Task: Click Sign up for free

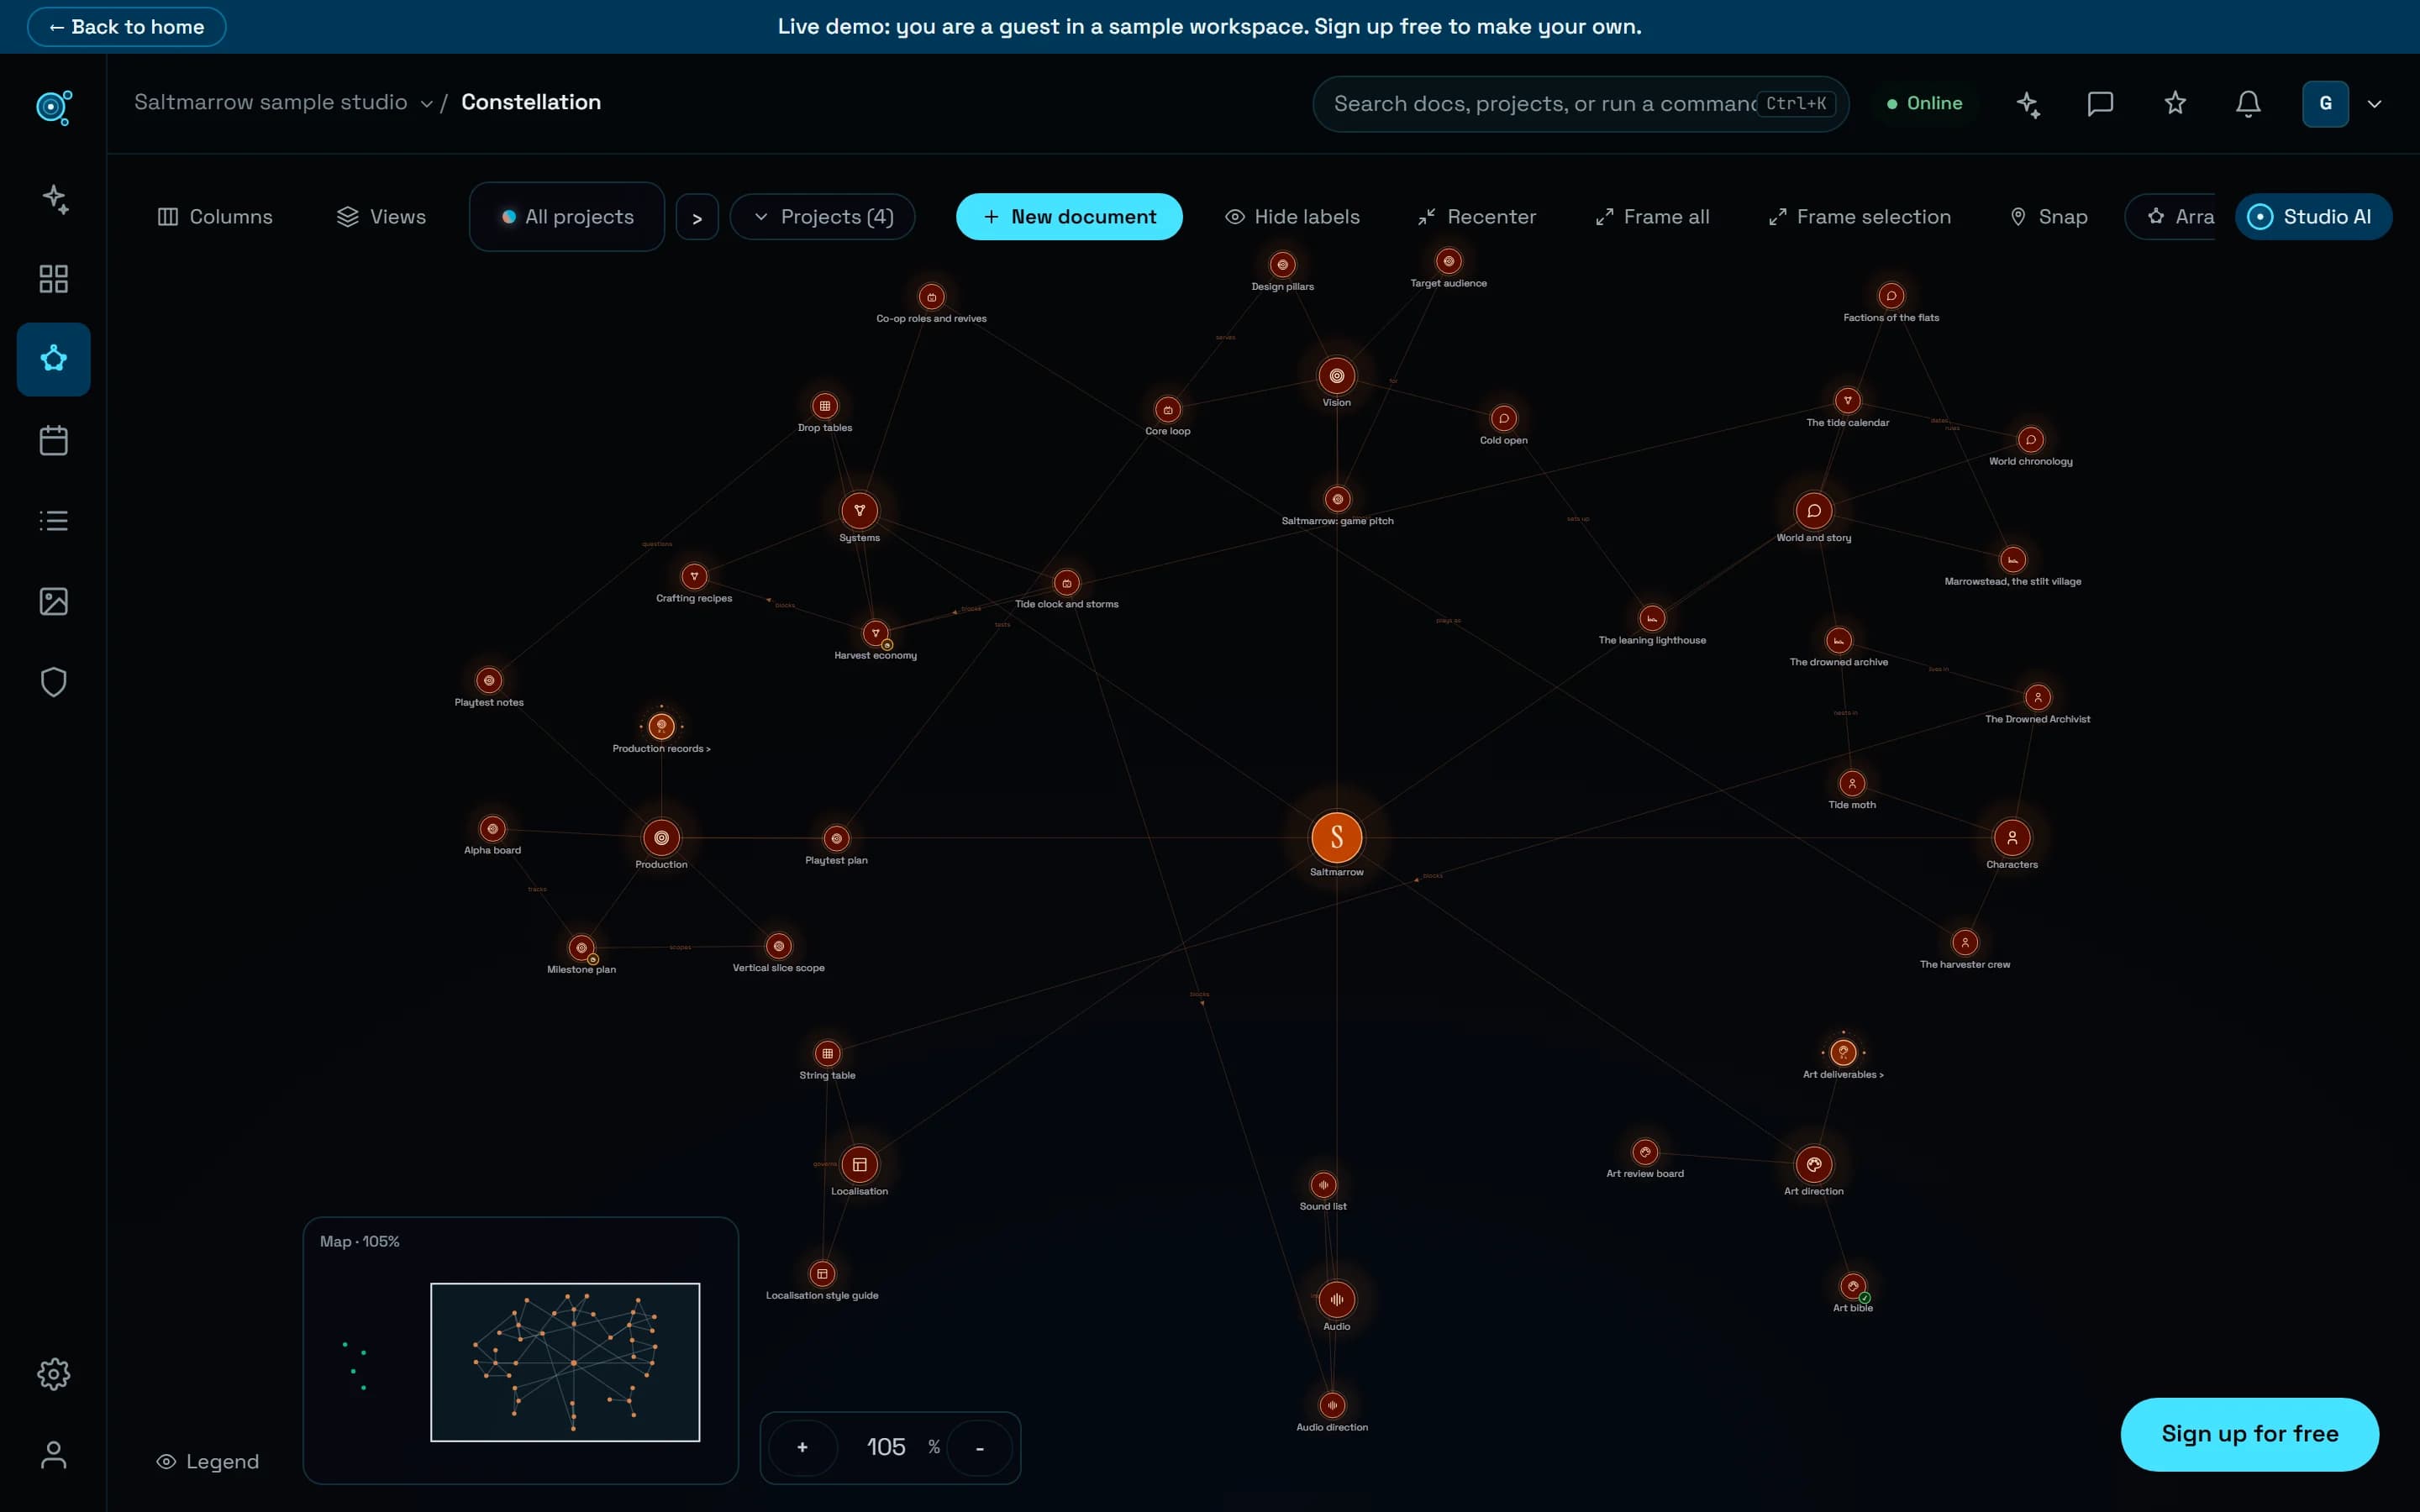Action: pos(2250,1434)
